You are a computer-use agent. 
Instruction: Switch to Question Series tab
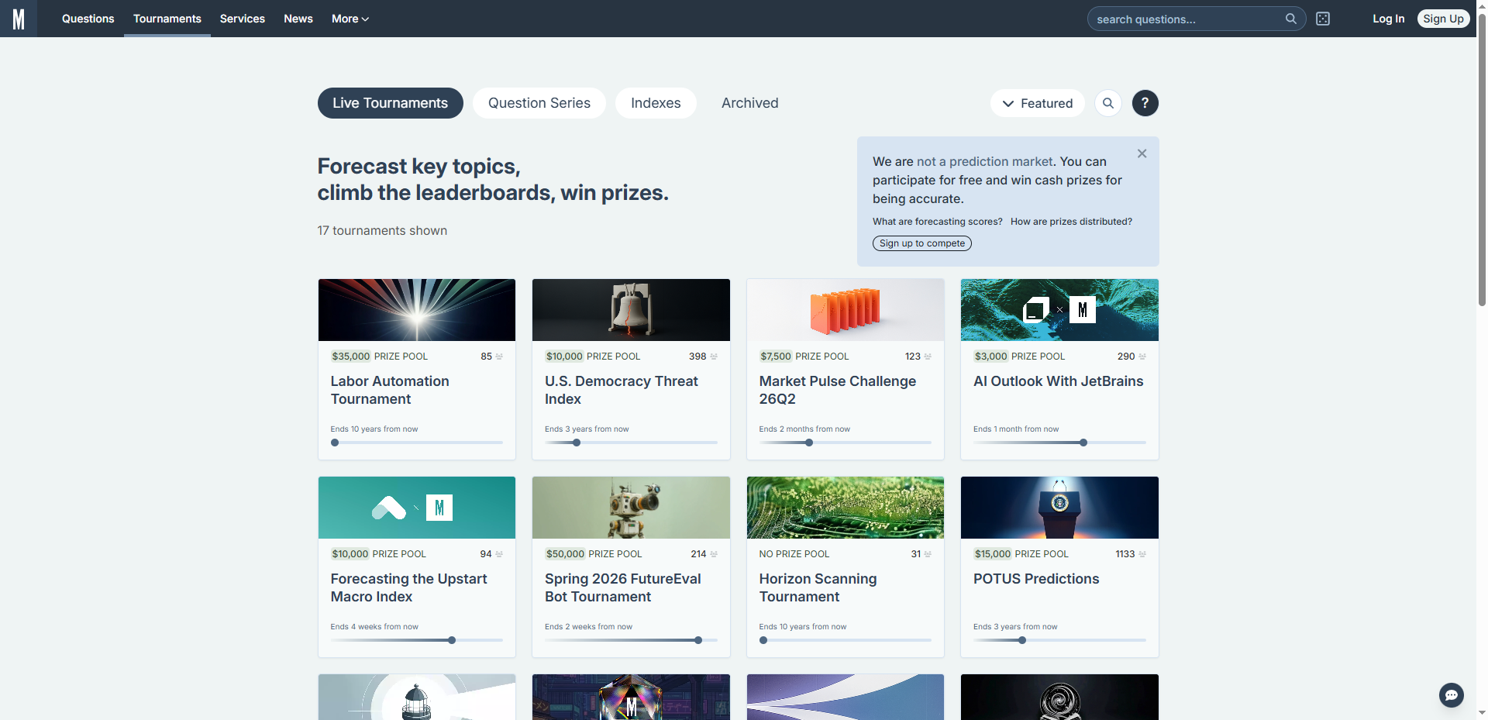pyautogui.click(x=539, y=103)
